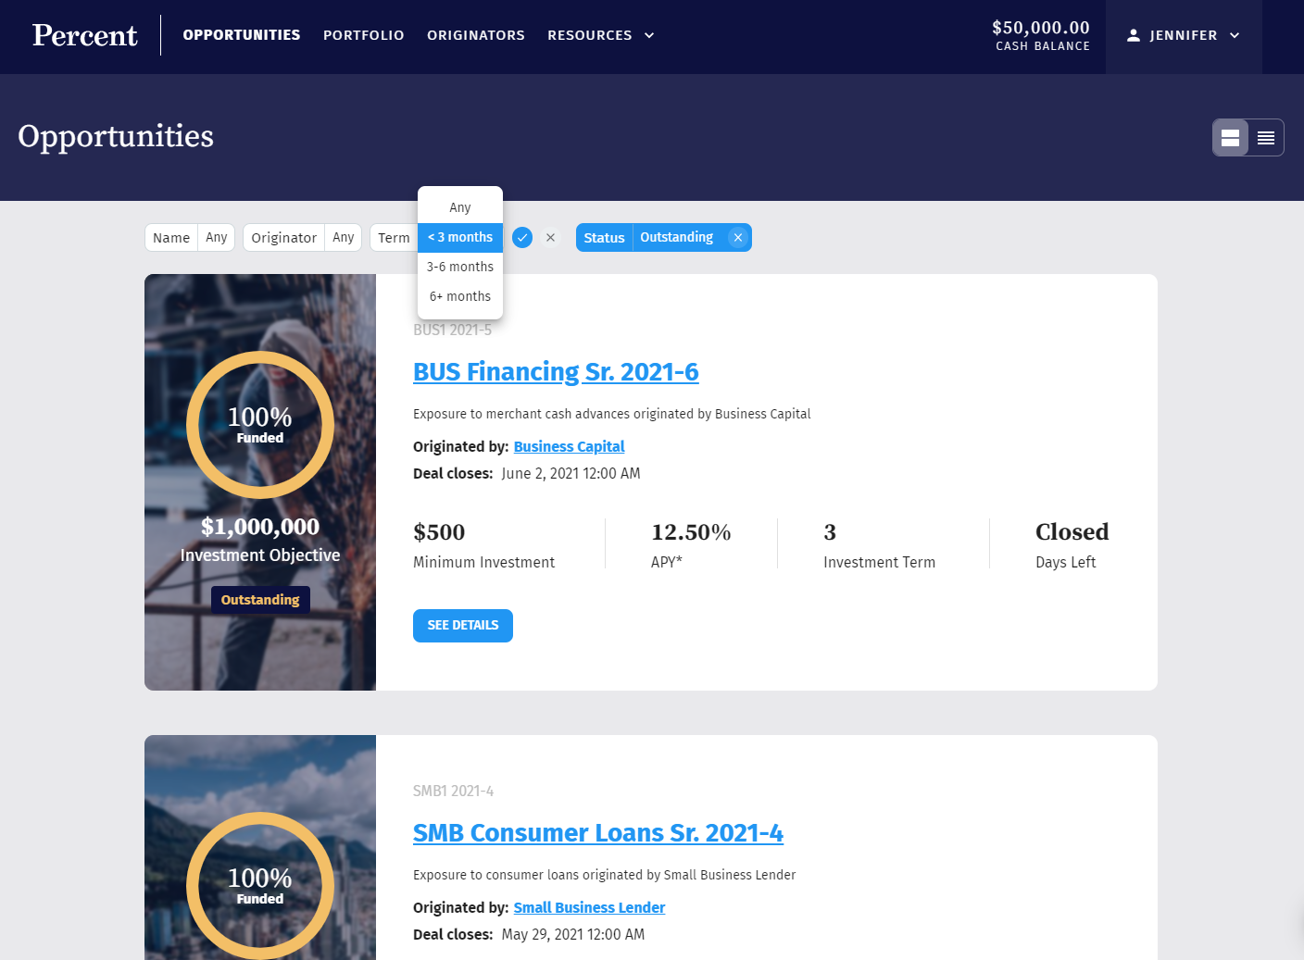The width and height of the screenshot is (1304, 960).
Task: Switch to card grid view icon
Action: pos(1230,138)
